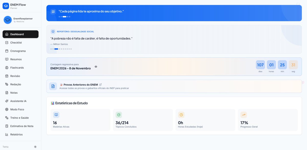Viewport: 307px width, 150px height.
Task: Open the Enemflowplanner profile avatar
Action: pyautogui.click(x=8, y=20)
